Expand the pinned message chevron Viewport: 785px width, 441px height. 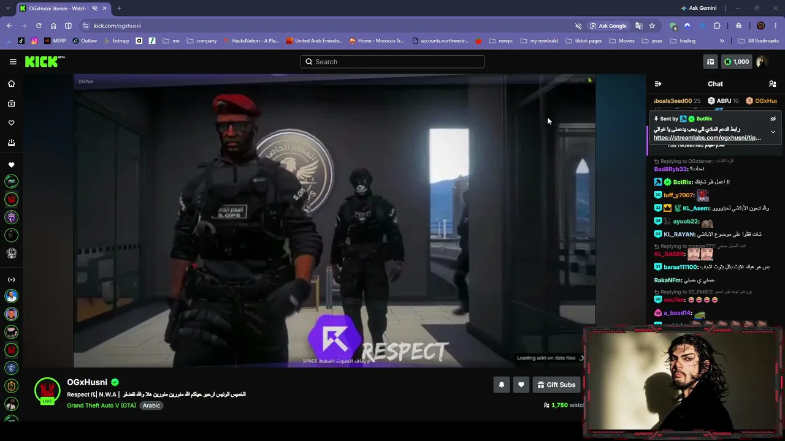773,132
